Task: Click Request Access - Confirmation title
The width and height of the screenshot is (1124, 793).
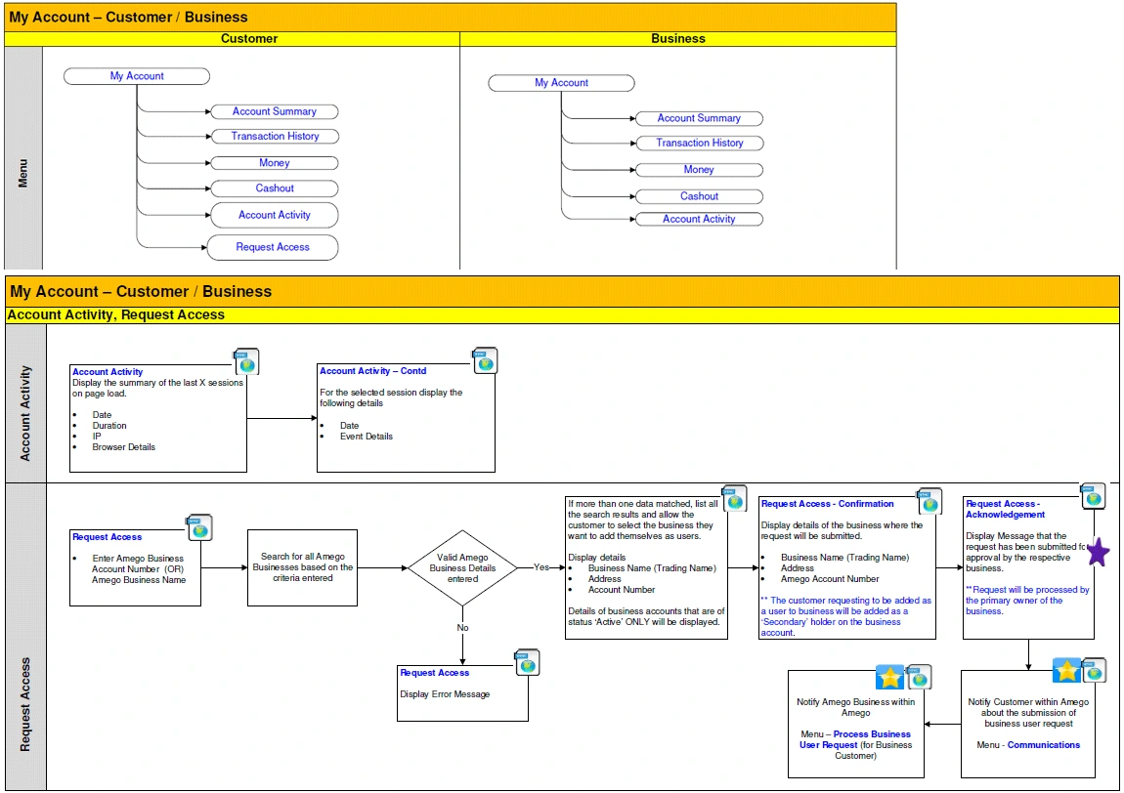Action: (x=827, y=504)
